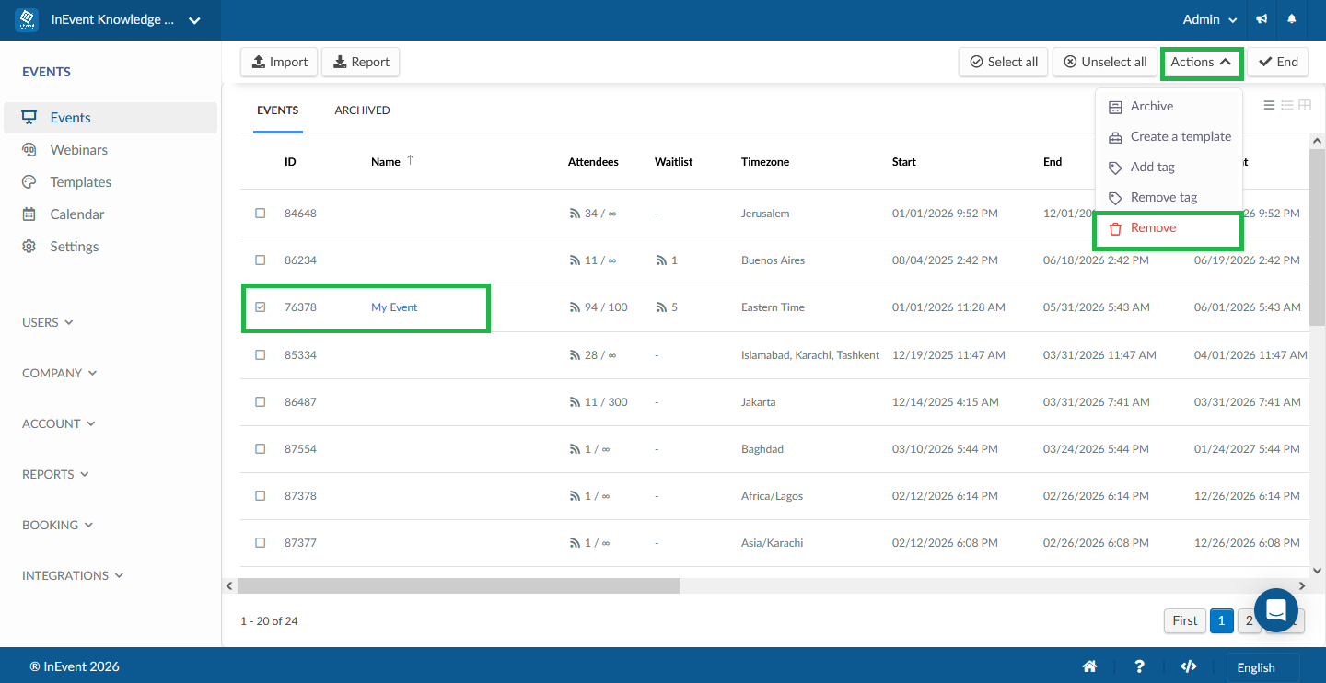The image size is (1326, 683).
Task: Open the My Event link
Action: coord(394,307)
